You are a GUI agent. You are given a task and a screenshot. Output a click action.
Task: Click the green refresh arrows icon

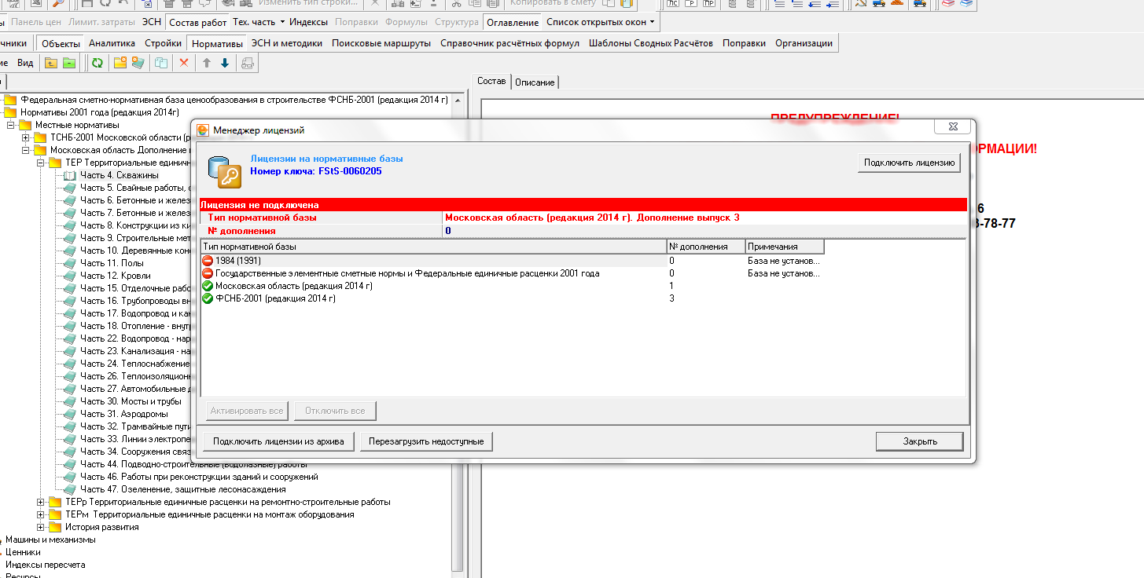(x=97, y=63)
